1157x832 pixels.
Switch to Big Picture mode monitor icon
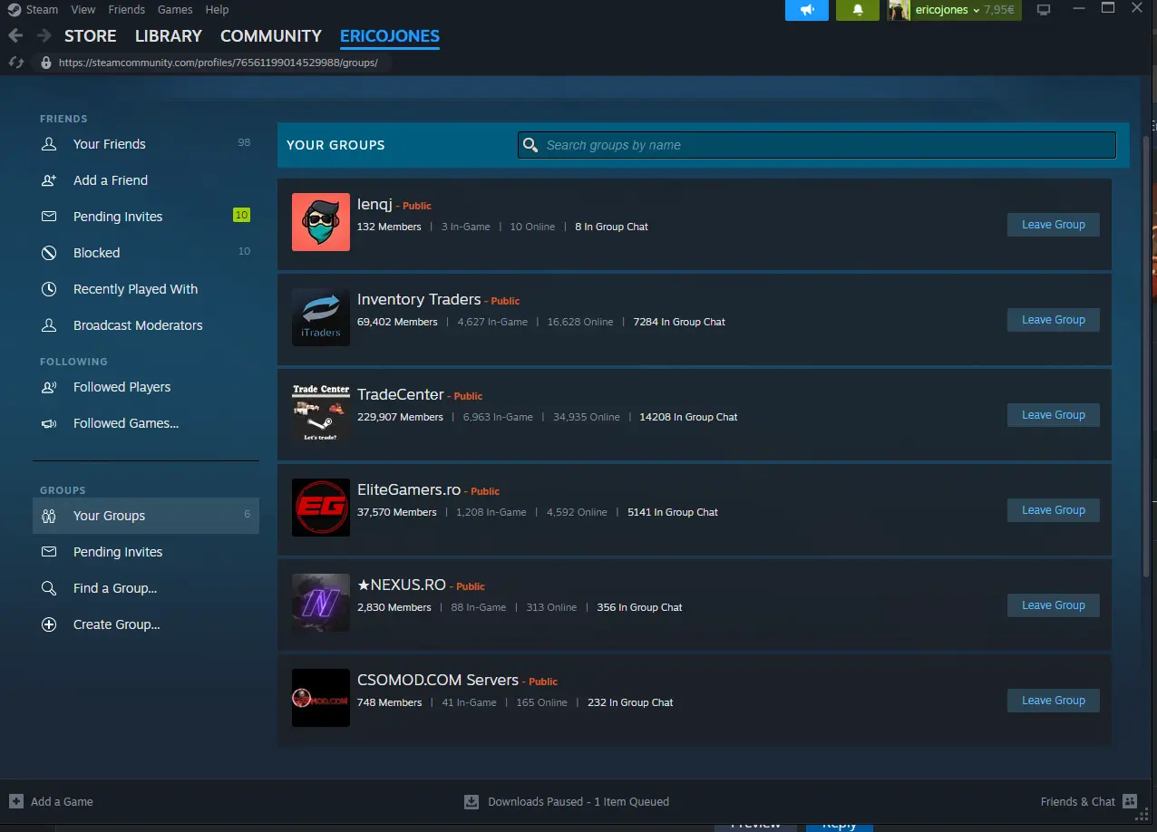(1044, 10)
